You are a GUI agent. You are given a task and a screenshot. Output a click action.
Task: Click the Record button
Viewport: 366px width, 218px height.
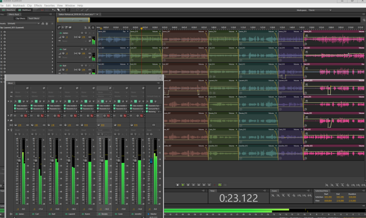click(215, 185)
